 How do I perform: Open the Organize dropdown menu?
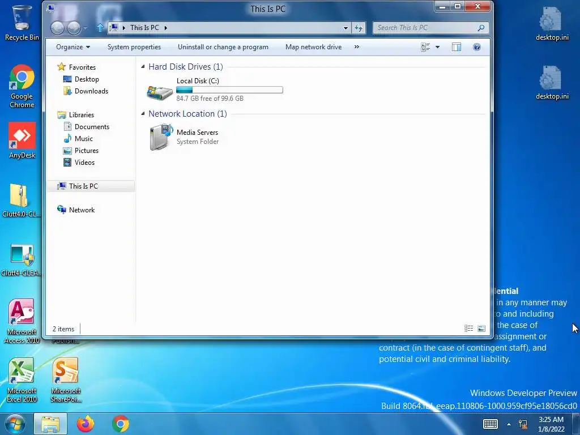point(73,47)
